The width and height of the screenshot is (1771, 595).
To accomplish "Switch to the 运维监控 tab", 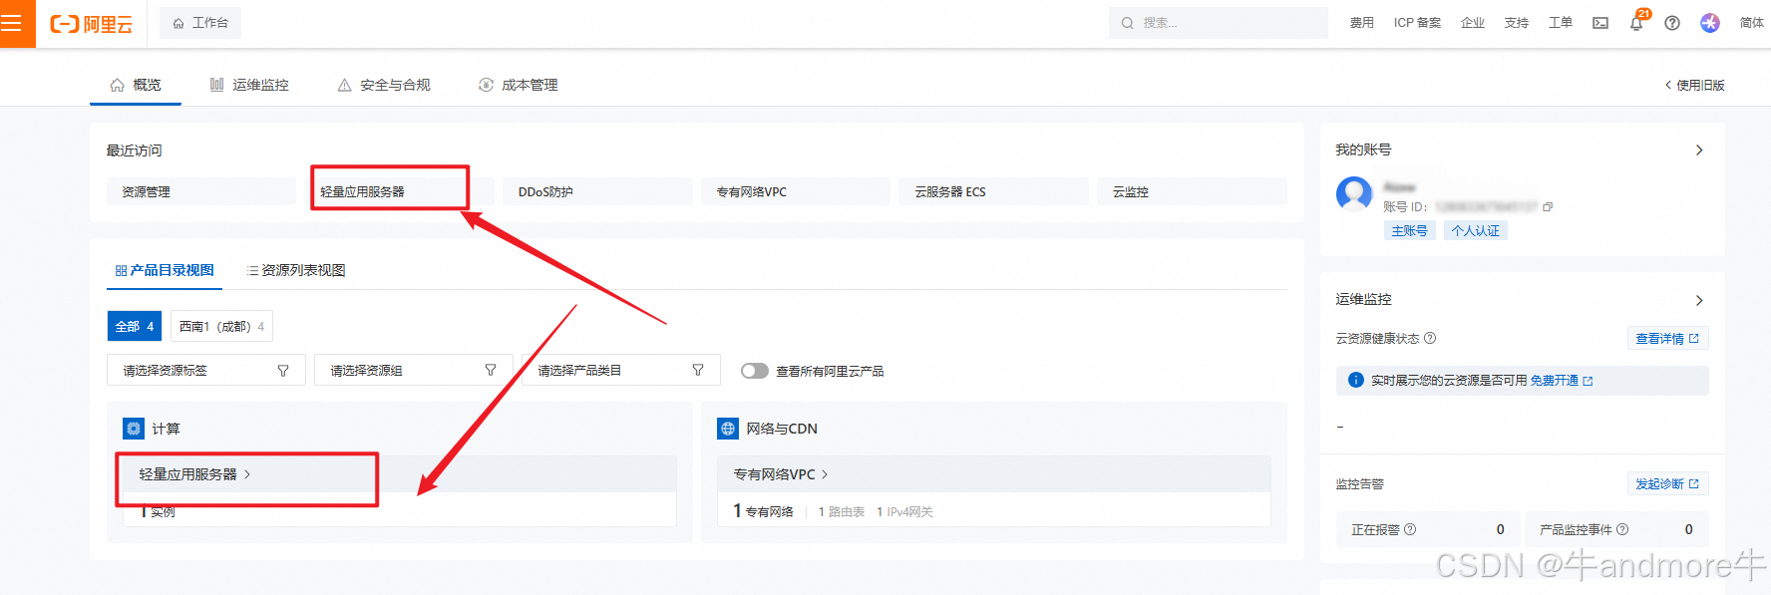I will point(249,85).
